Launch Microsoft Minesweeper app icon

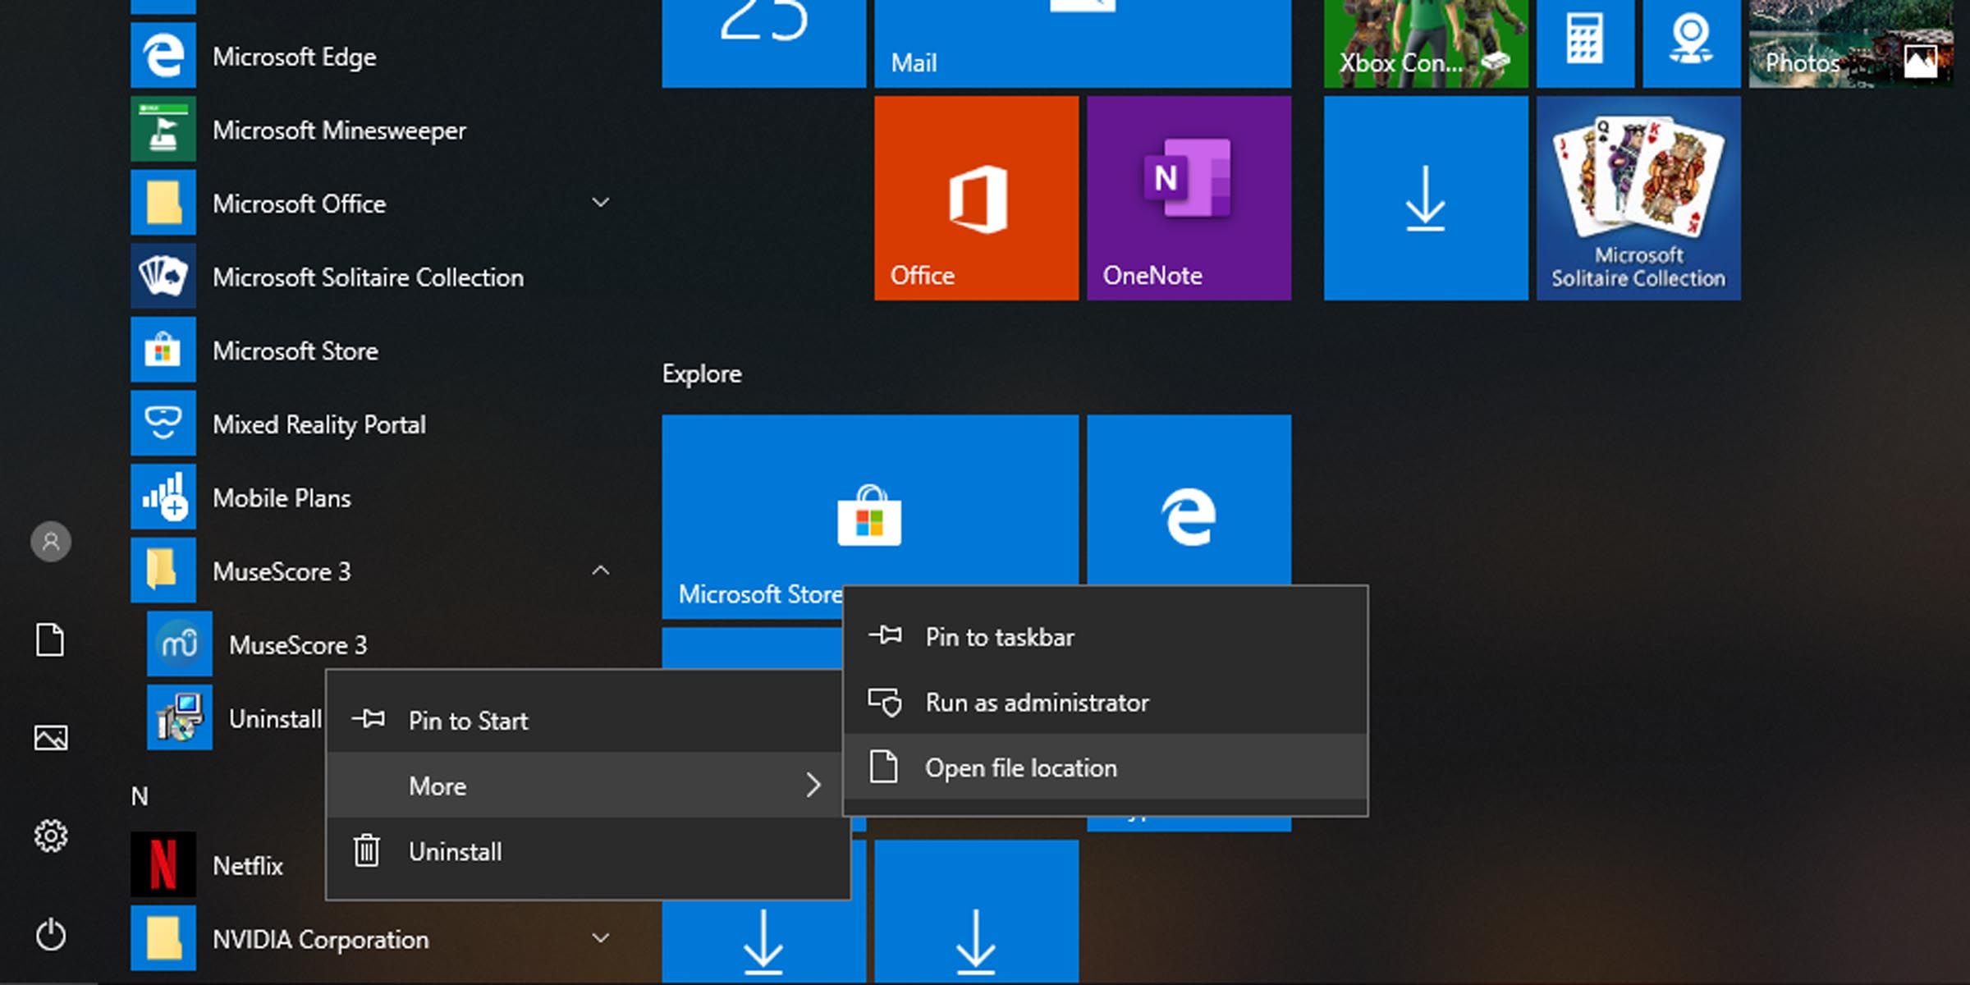pos(163,129)
